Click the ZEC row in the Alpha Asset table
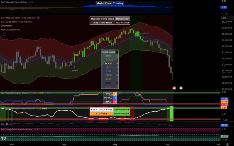Viewport: 234px width, 146px height. pyautogui.click(x=110, y=83)
